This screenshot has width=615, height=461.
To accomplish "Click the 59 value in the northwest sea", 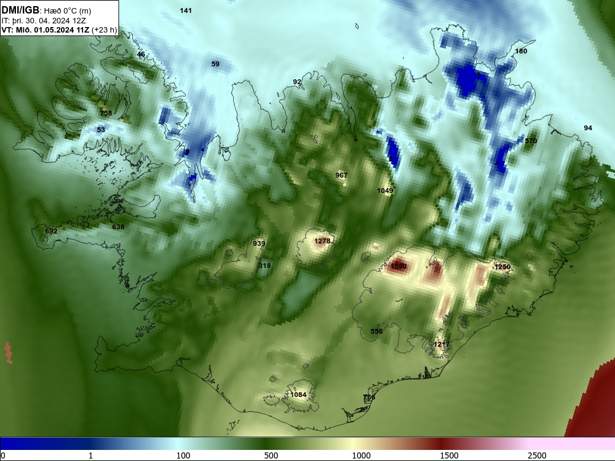I will (x=215, y=64).
